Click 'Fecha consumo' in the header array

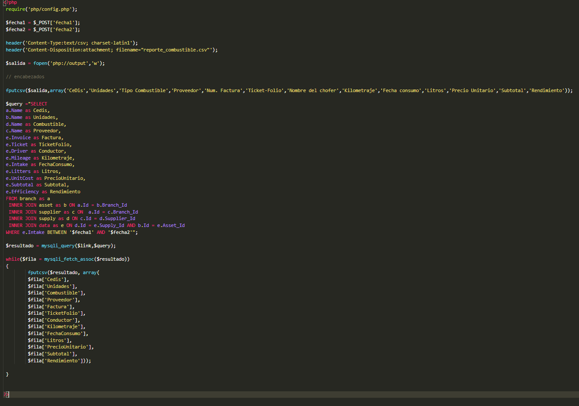coord(402,90)
